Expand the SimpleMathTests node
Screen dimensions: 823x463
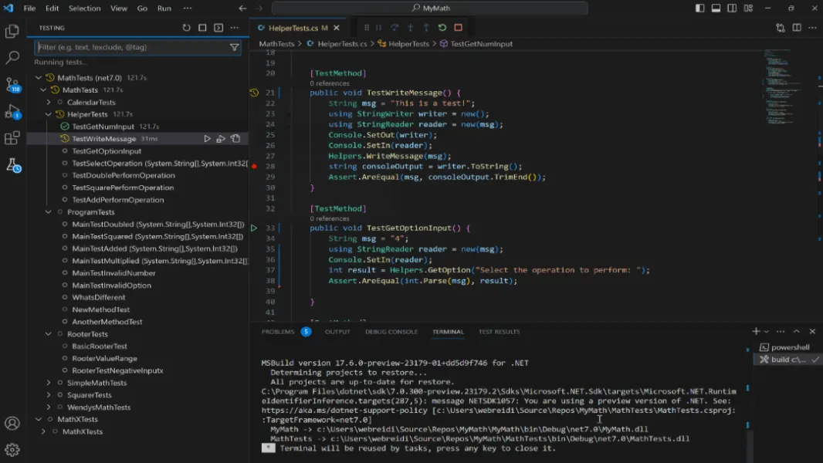click(49, 383)
